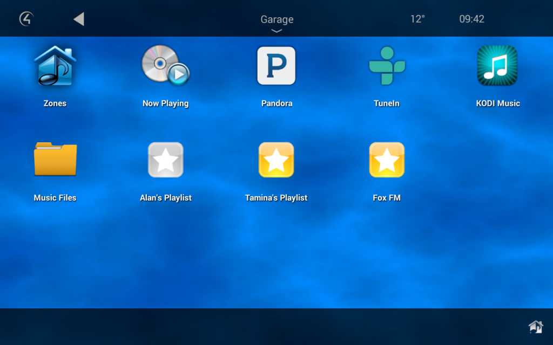
Task: Select the Fox FM star icon
Action: (x=387, y=160)
